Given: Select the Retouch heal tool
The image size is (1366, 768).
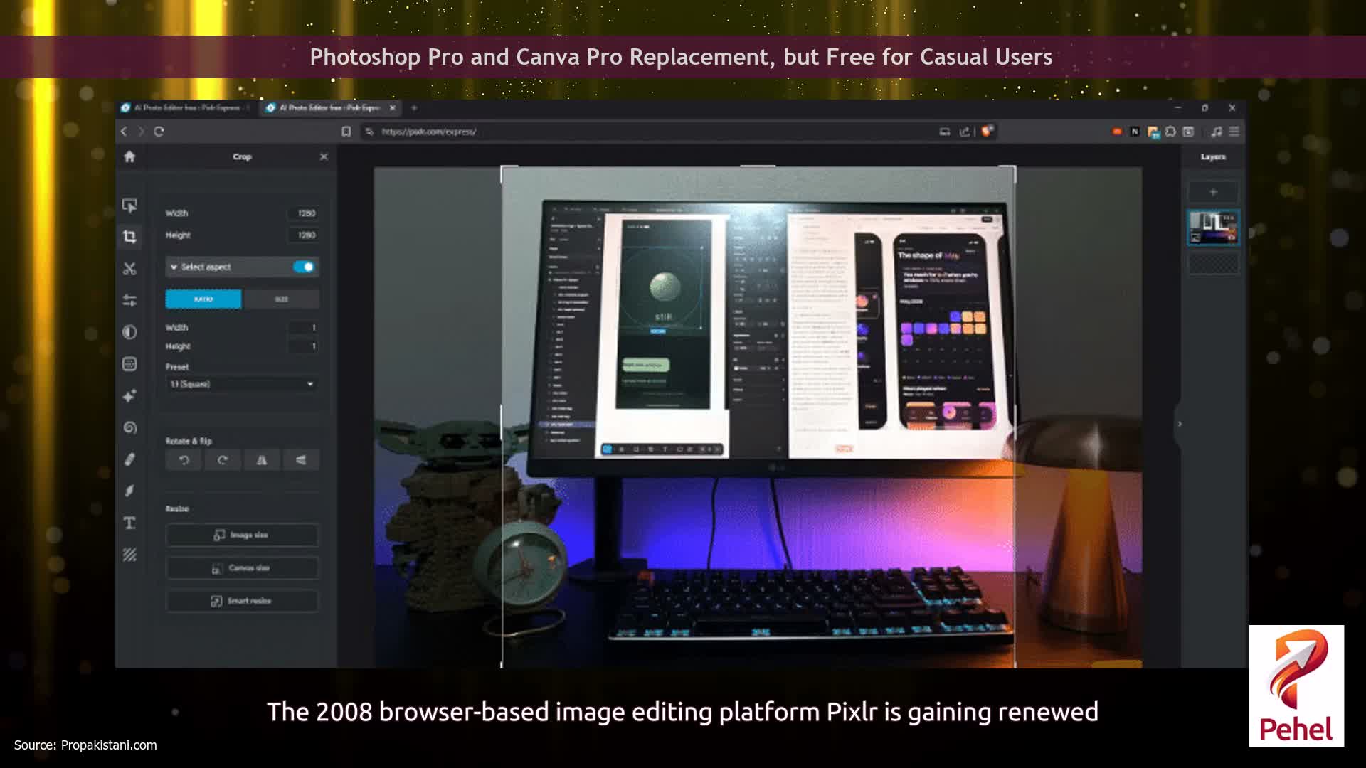Looking at the screenshot, I should pyautogui.click(x=129, y=459).
